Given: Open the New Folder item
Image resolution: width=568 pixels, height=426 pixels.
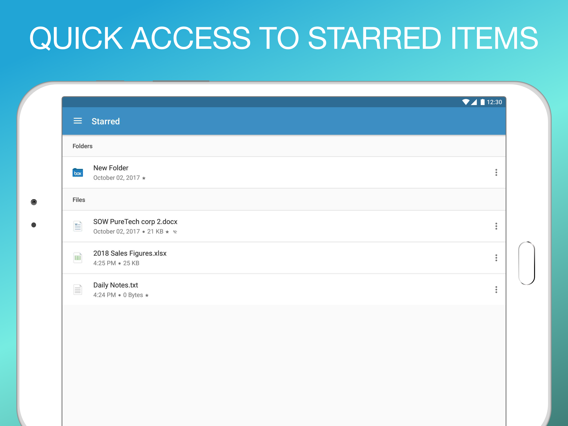Looking at the screenshot, I should [284, 173].
